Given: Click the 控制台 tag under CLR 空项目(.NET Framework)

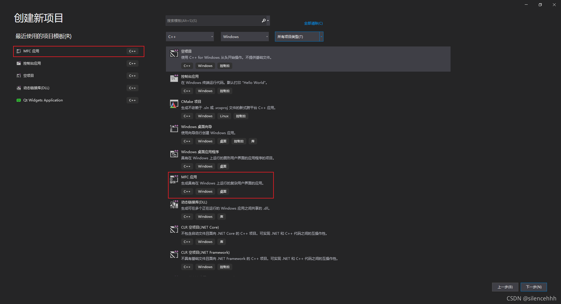Looking at the screenshot, I should pyautogui.click(x=225, y=267).
